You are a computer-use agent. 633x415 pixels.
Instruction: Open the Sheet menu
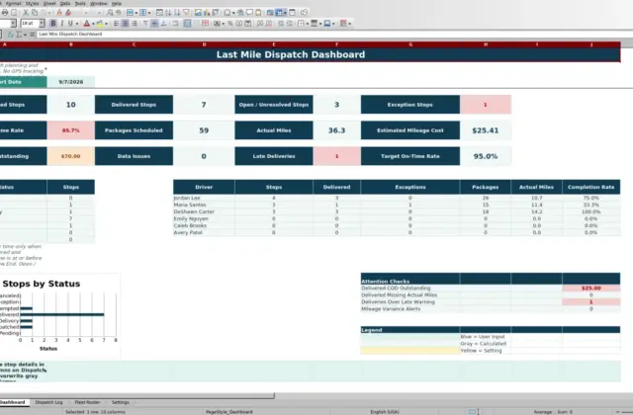(x=49, y=3)
